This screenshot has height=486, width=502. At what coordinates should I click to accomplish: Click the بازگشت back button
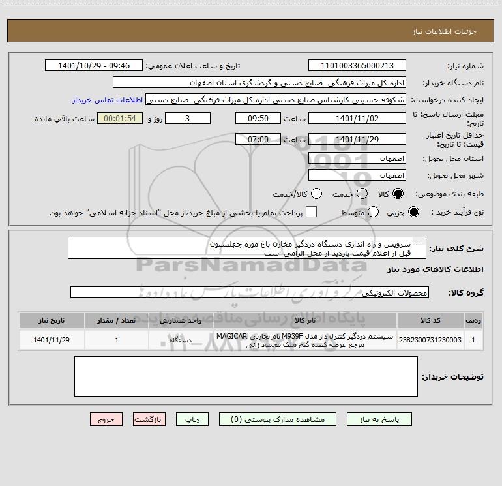pos(149,419)
